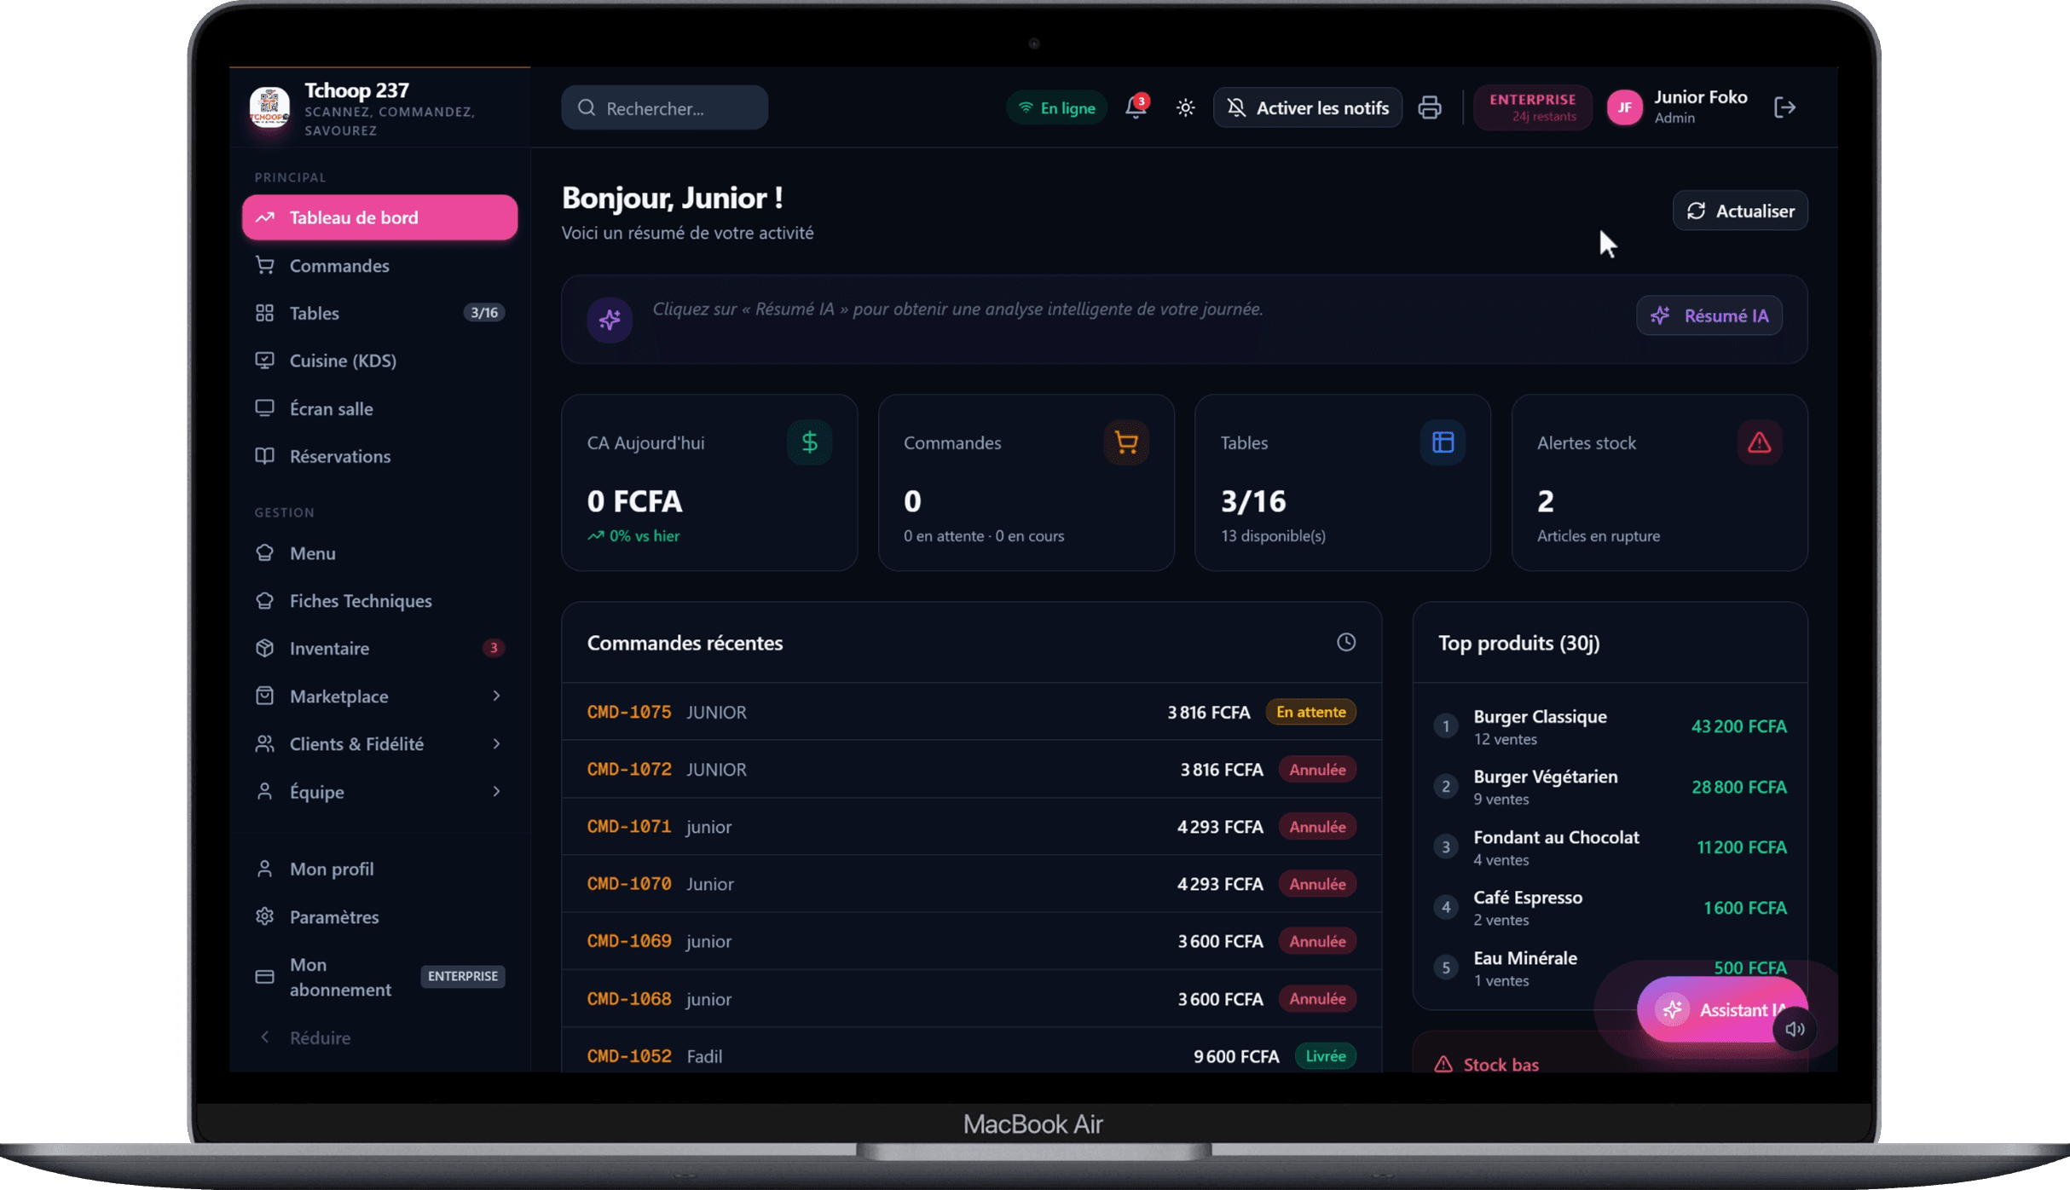
Task: Open Réservations page
Action: (379, 456)
